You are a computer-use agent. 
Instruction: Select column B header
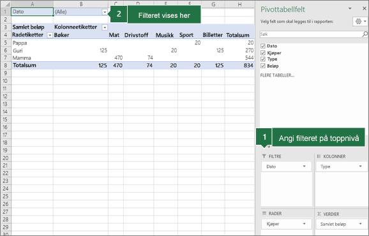click(80, 4)
